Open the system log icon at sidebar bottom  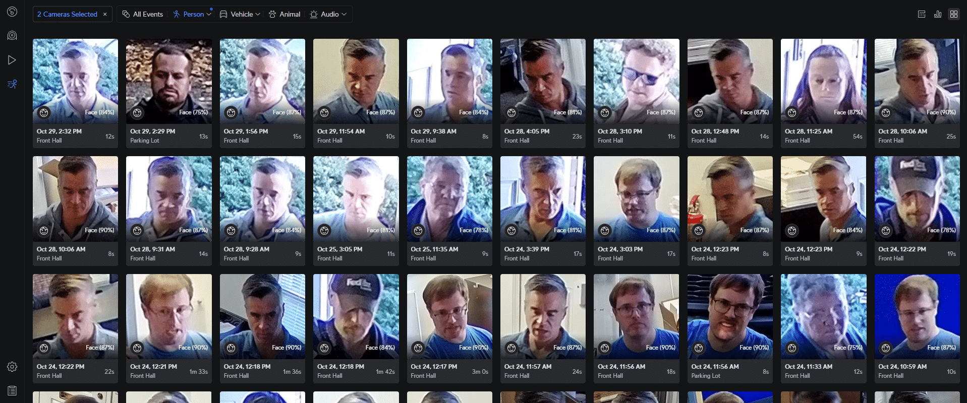pos(12,390)
